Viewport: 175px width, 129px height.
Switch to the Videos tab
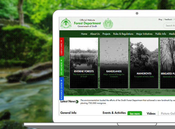pos(151,114)
